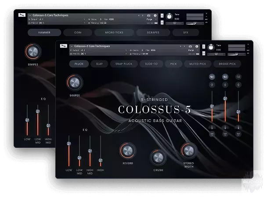Toggle the Mute M button in back window
The height and width of the screenshot is (197, 267).
tap(162, 22)
